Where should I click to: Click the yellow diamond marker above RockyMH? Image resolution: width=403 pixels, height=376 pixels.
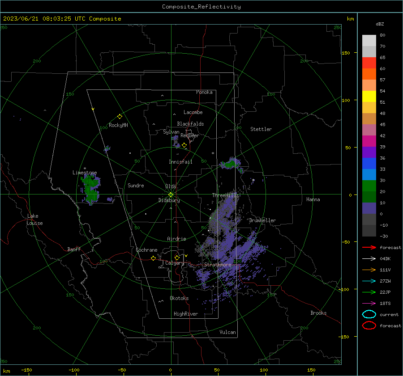[120, 117]
